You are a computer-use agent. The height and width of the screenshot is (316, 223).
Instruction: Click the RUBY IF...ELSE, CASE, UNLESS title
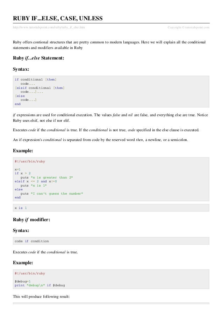58,18
